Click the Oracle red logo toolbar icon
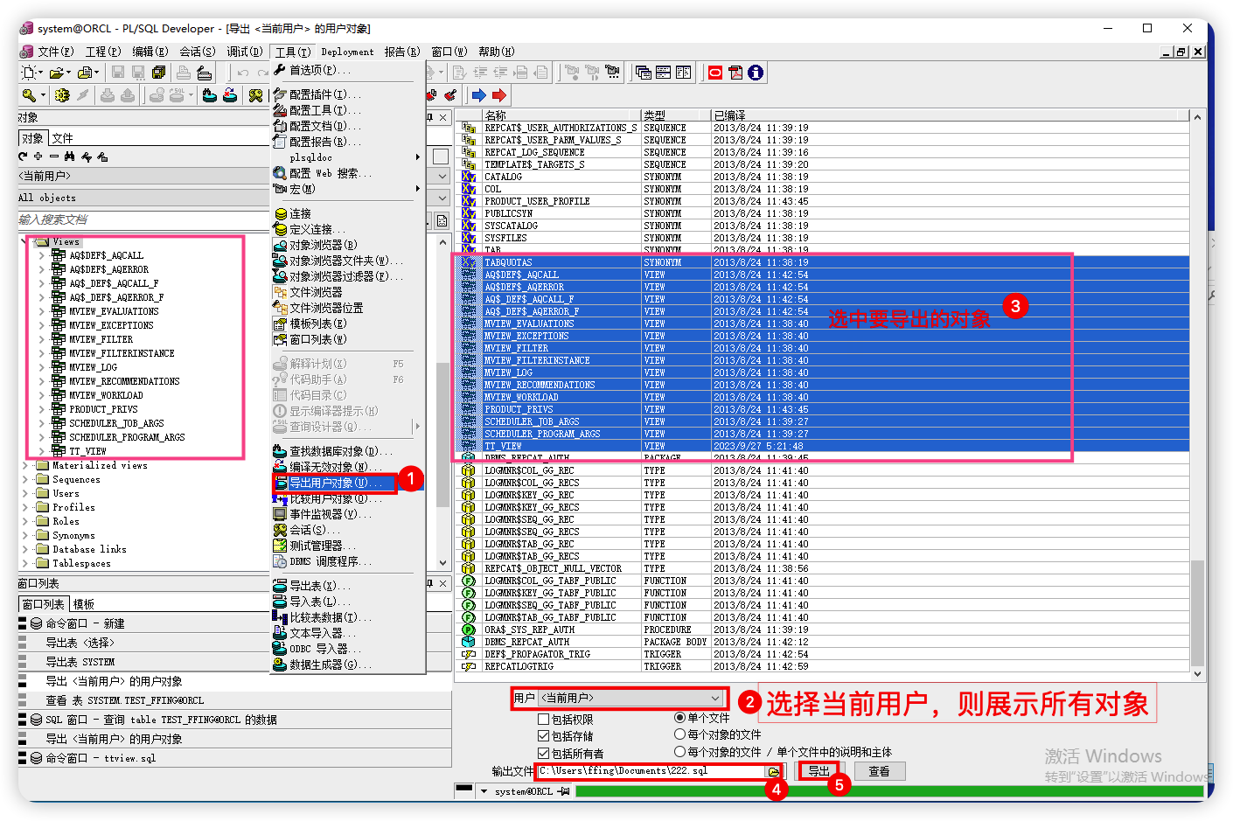The height and width of the screenshot is (821, 1233). (x=715, y=73)
